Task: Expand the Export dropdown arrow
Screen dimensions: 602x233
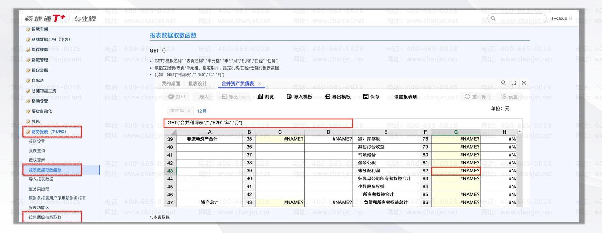Action: pyautogui.click(x=244, y=97)
